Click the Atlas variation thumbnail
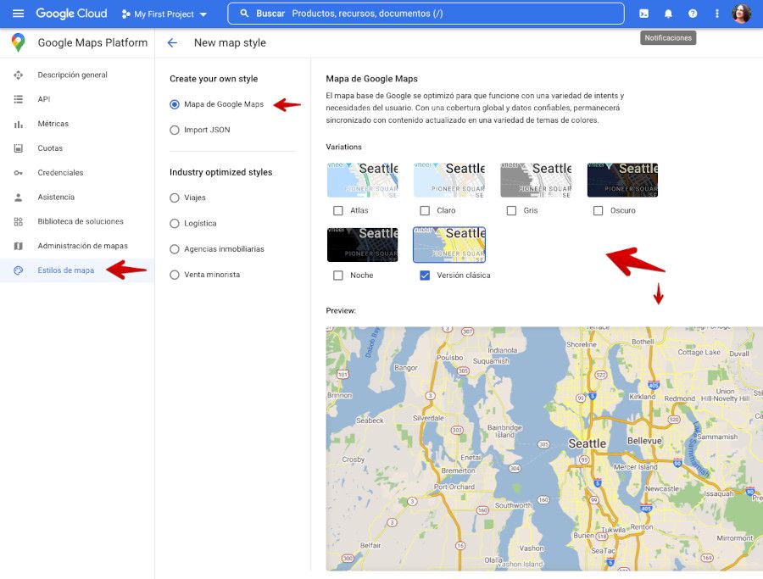 pyautogui.click(x=363, y=179)
